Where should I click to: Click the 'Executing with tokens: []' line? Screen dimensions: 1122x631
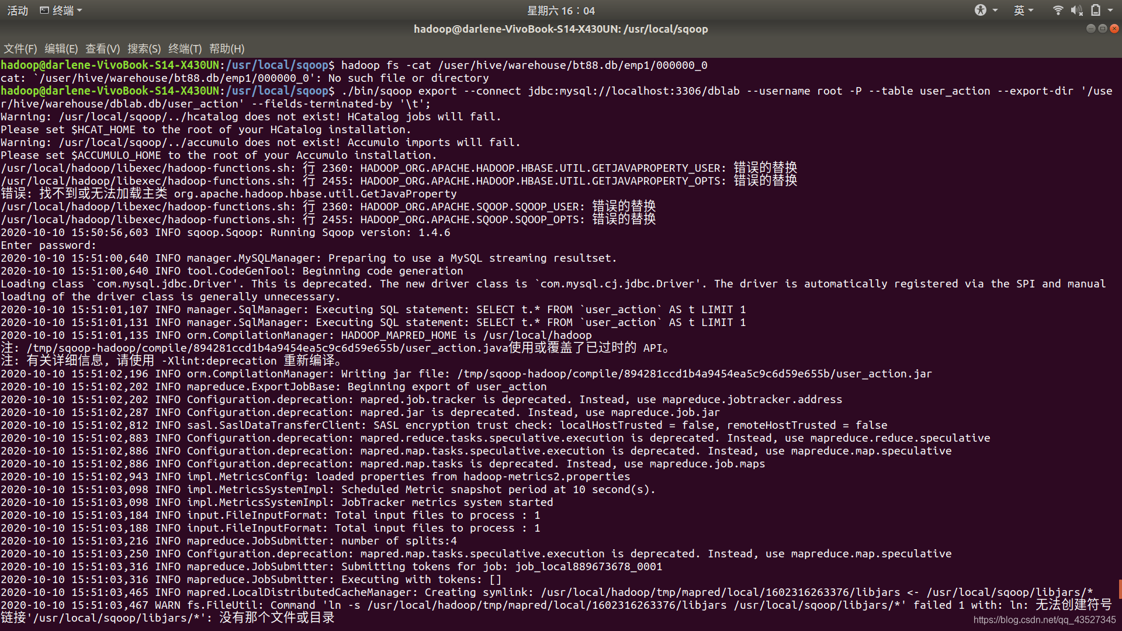tap(251, 579)
